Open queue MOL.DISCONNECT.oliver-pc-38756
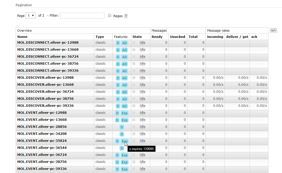 tap(48, 64)
